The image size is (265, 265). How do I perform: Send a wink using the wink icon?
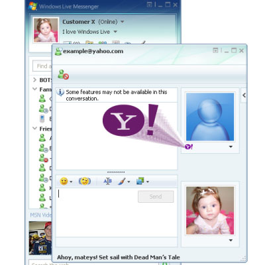(85, 182)
